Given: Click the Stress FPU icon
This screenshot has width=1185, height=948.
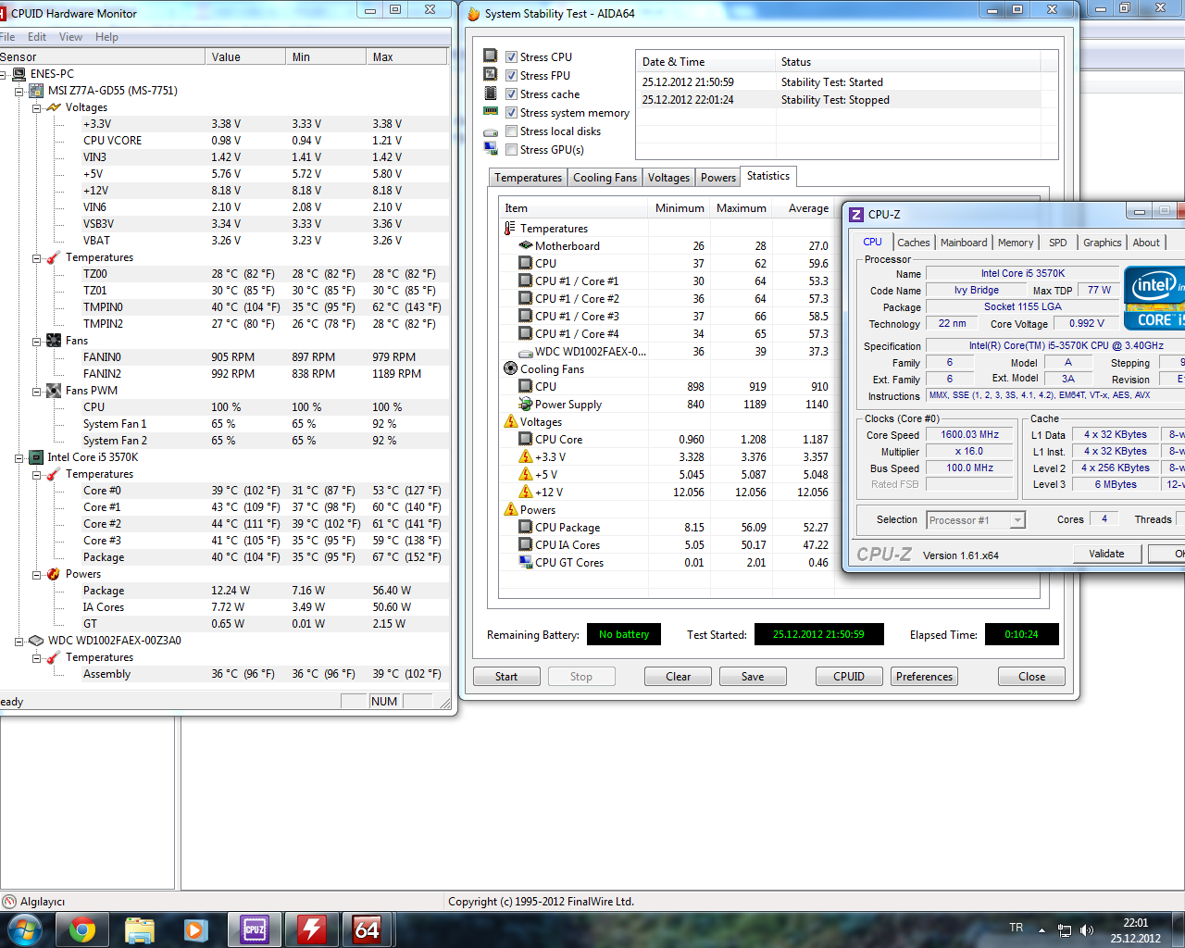Looking at the screenshot, I should click(x=491, y=75).
